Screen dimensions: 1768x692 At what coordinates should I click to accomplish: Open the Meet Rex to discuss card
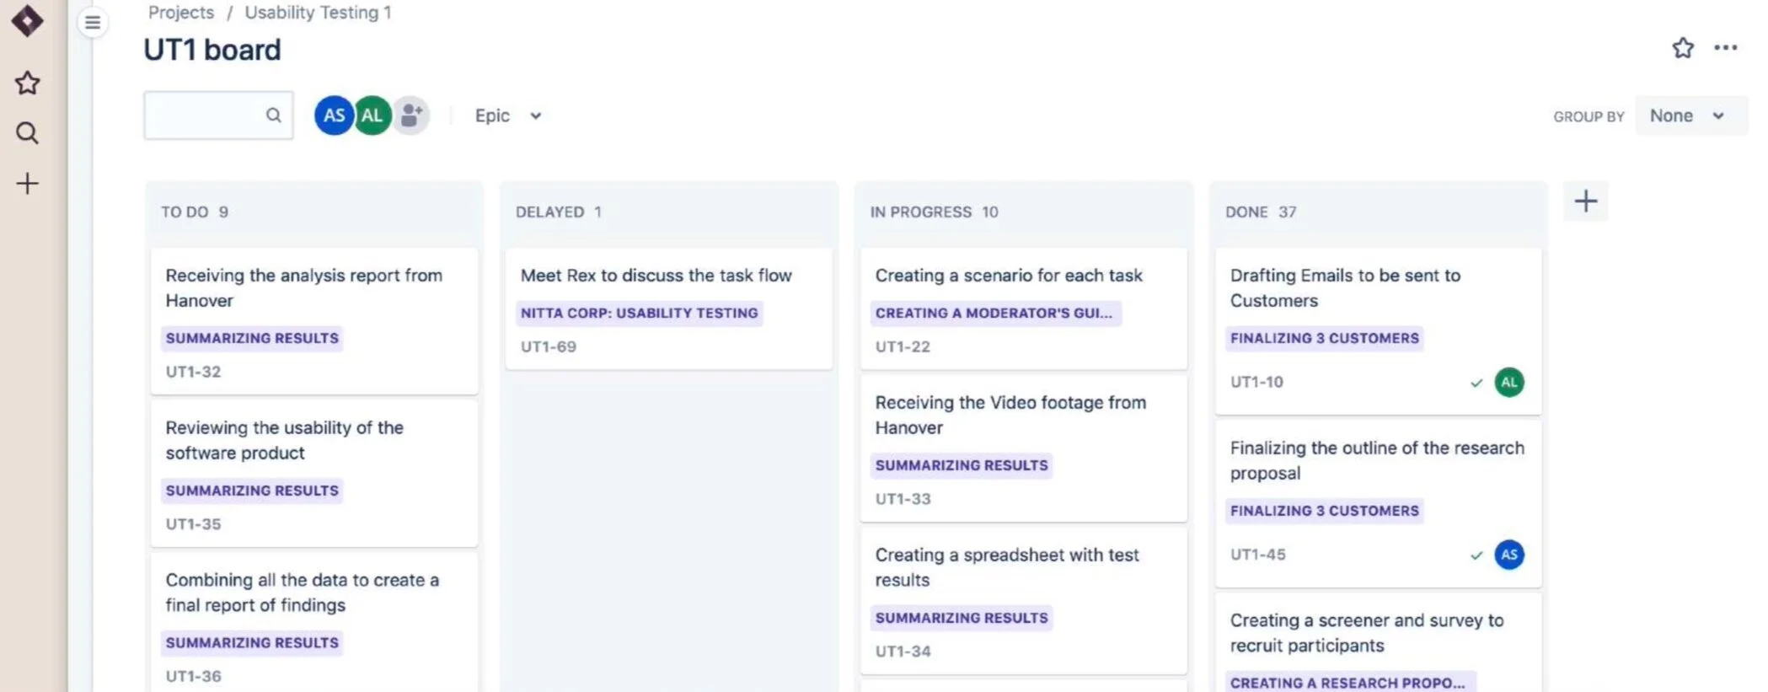coord(669,308)
